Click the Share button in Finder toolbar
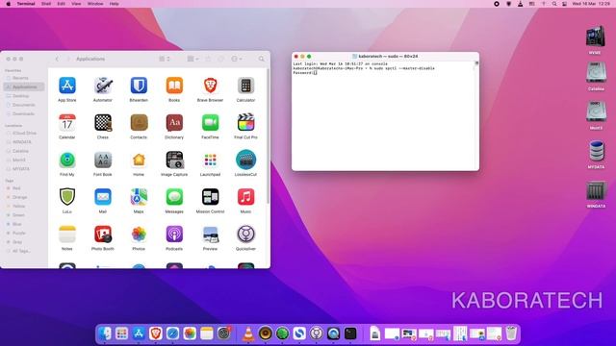616x346 pixels. click(208, 59)
